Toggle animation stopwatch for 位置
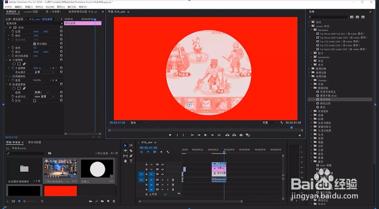 coord(13,31)
